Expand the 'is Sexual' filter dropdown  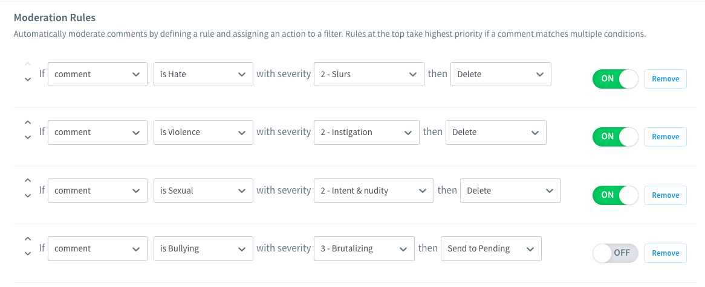[x=203, y=191]
